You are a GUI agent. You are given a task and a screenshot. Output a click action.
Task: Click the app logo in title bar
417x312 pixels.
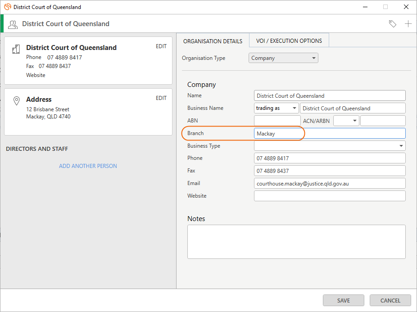8,7
